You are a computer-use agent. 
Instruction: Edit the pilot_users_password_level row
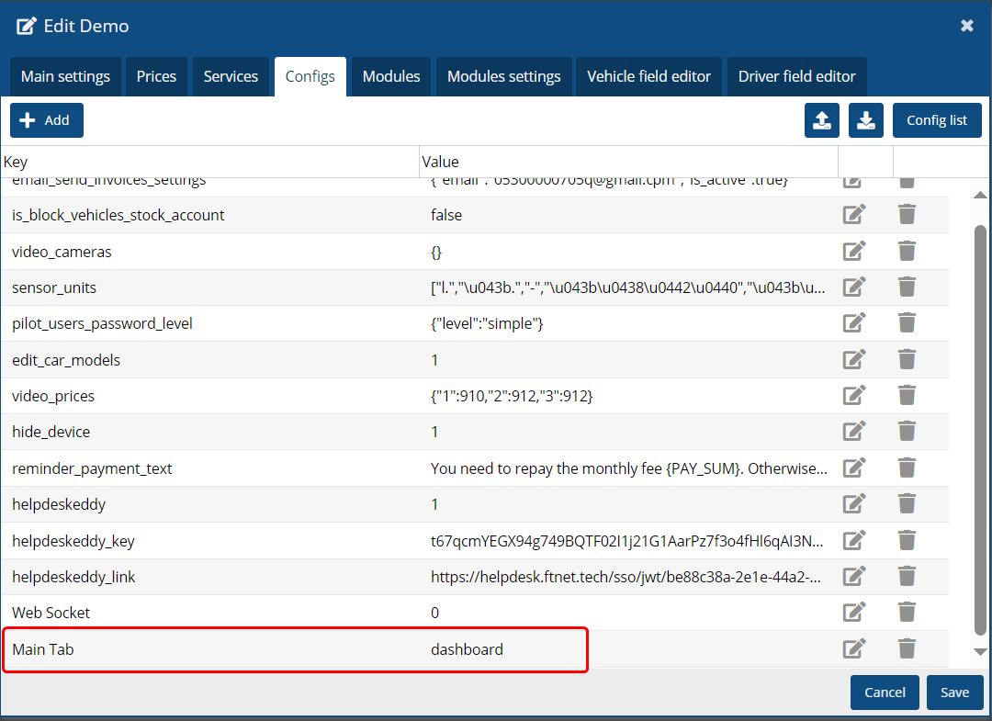click(x=854, y=323)
